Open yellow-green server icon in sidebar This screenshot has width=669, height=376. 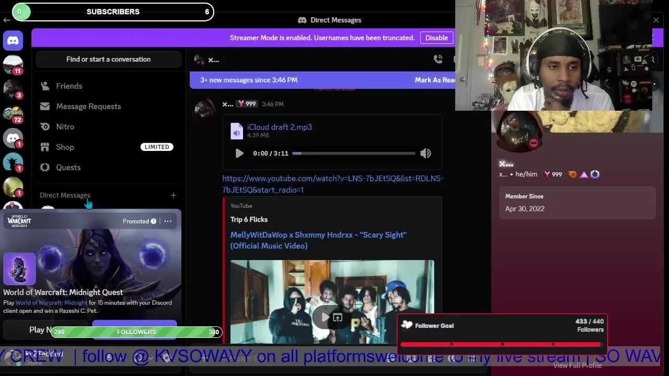point(13,187)
